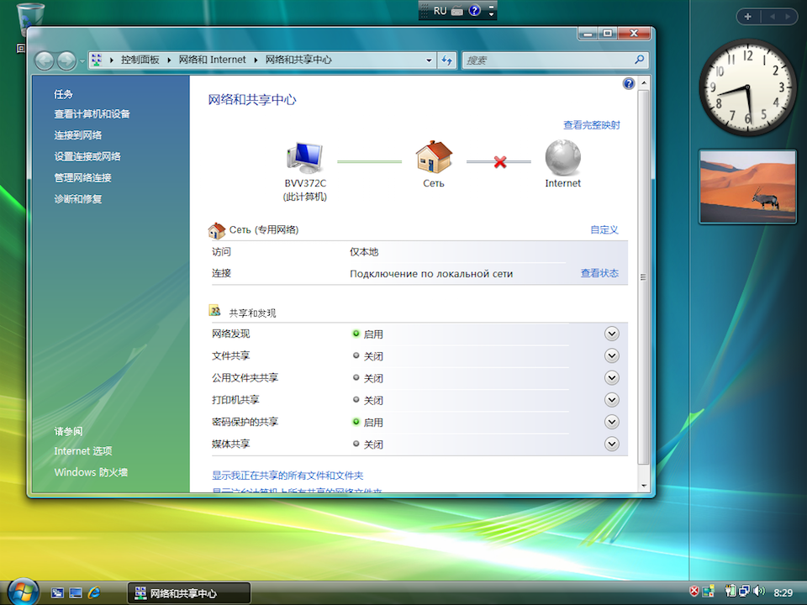
Task: Click 控制面板 in the breadcrumb
Action: [140, 60]
